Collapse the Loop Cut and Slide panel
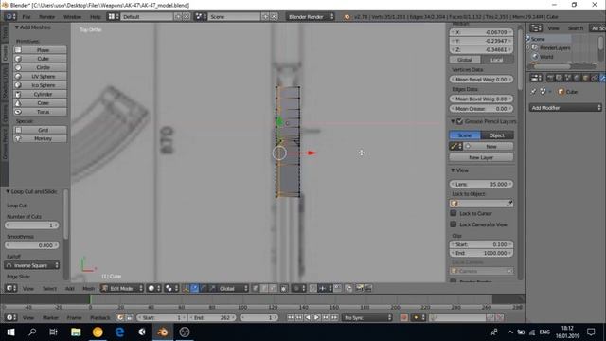 [8, 191]
